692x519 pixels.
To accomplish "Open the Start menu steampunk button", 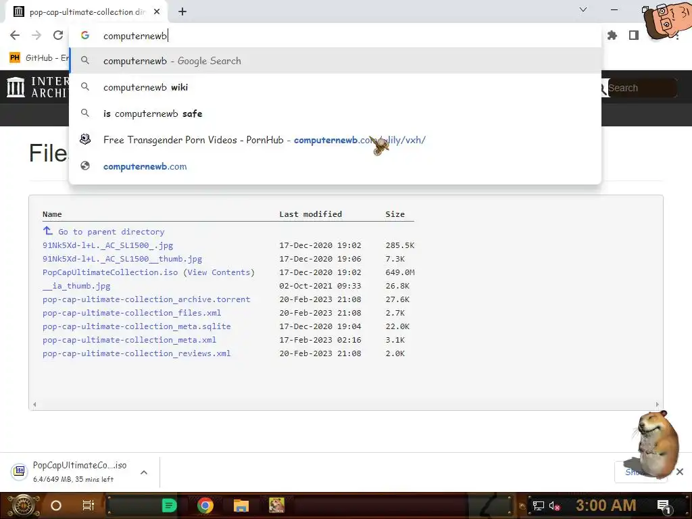I will click(x=23, y=505).
